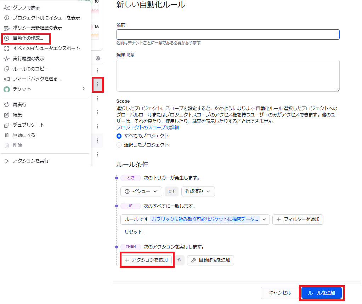
Task: Expand the チケット submenu
Action: coord(84,89)
